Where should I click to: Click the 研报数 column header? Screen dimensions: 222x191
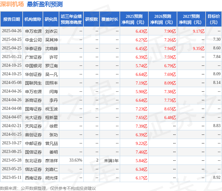pyautogui.click(x=91, y=19)
